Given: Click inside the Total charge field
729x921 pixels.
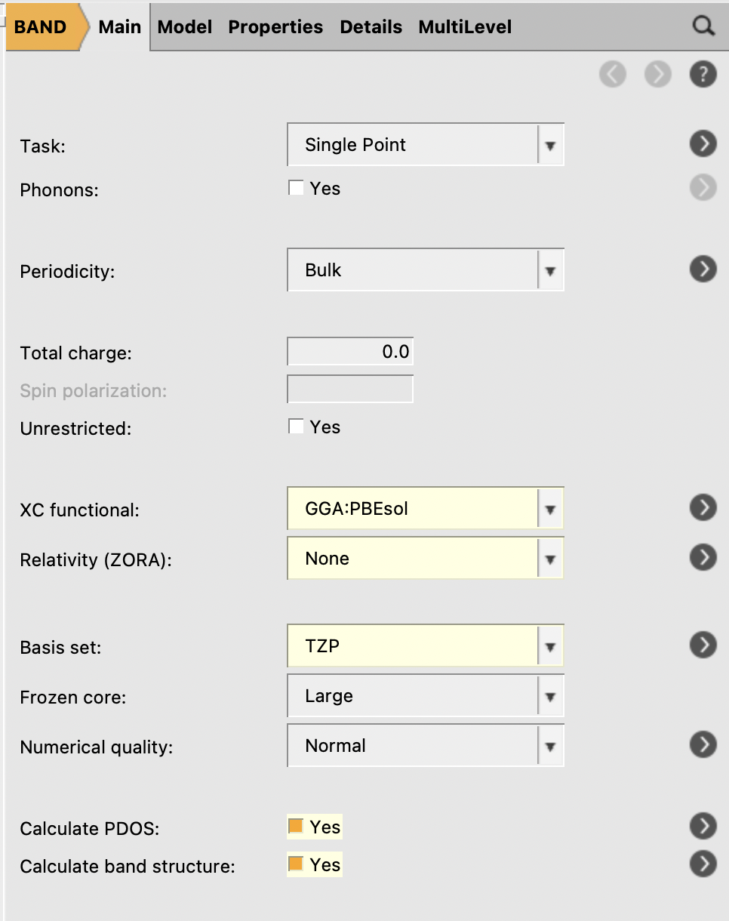Looking at the screenshot, I should [x=349, y=351].
